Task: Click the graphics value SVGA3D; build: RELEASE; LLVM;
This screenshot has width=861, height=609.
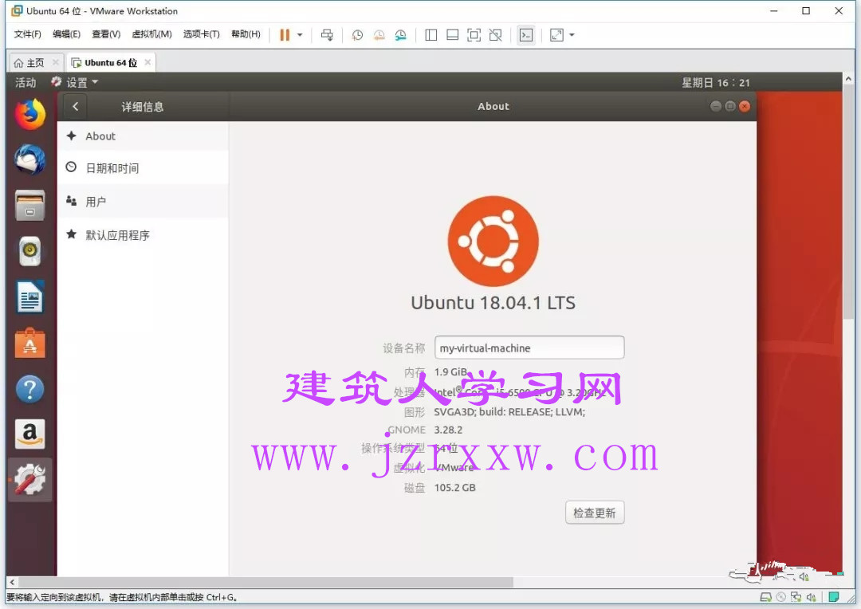Action: coord(509,412)
